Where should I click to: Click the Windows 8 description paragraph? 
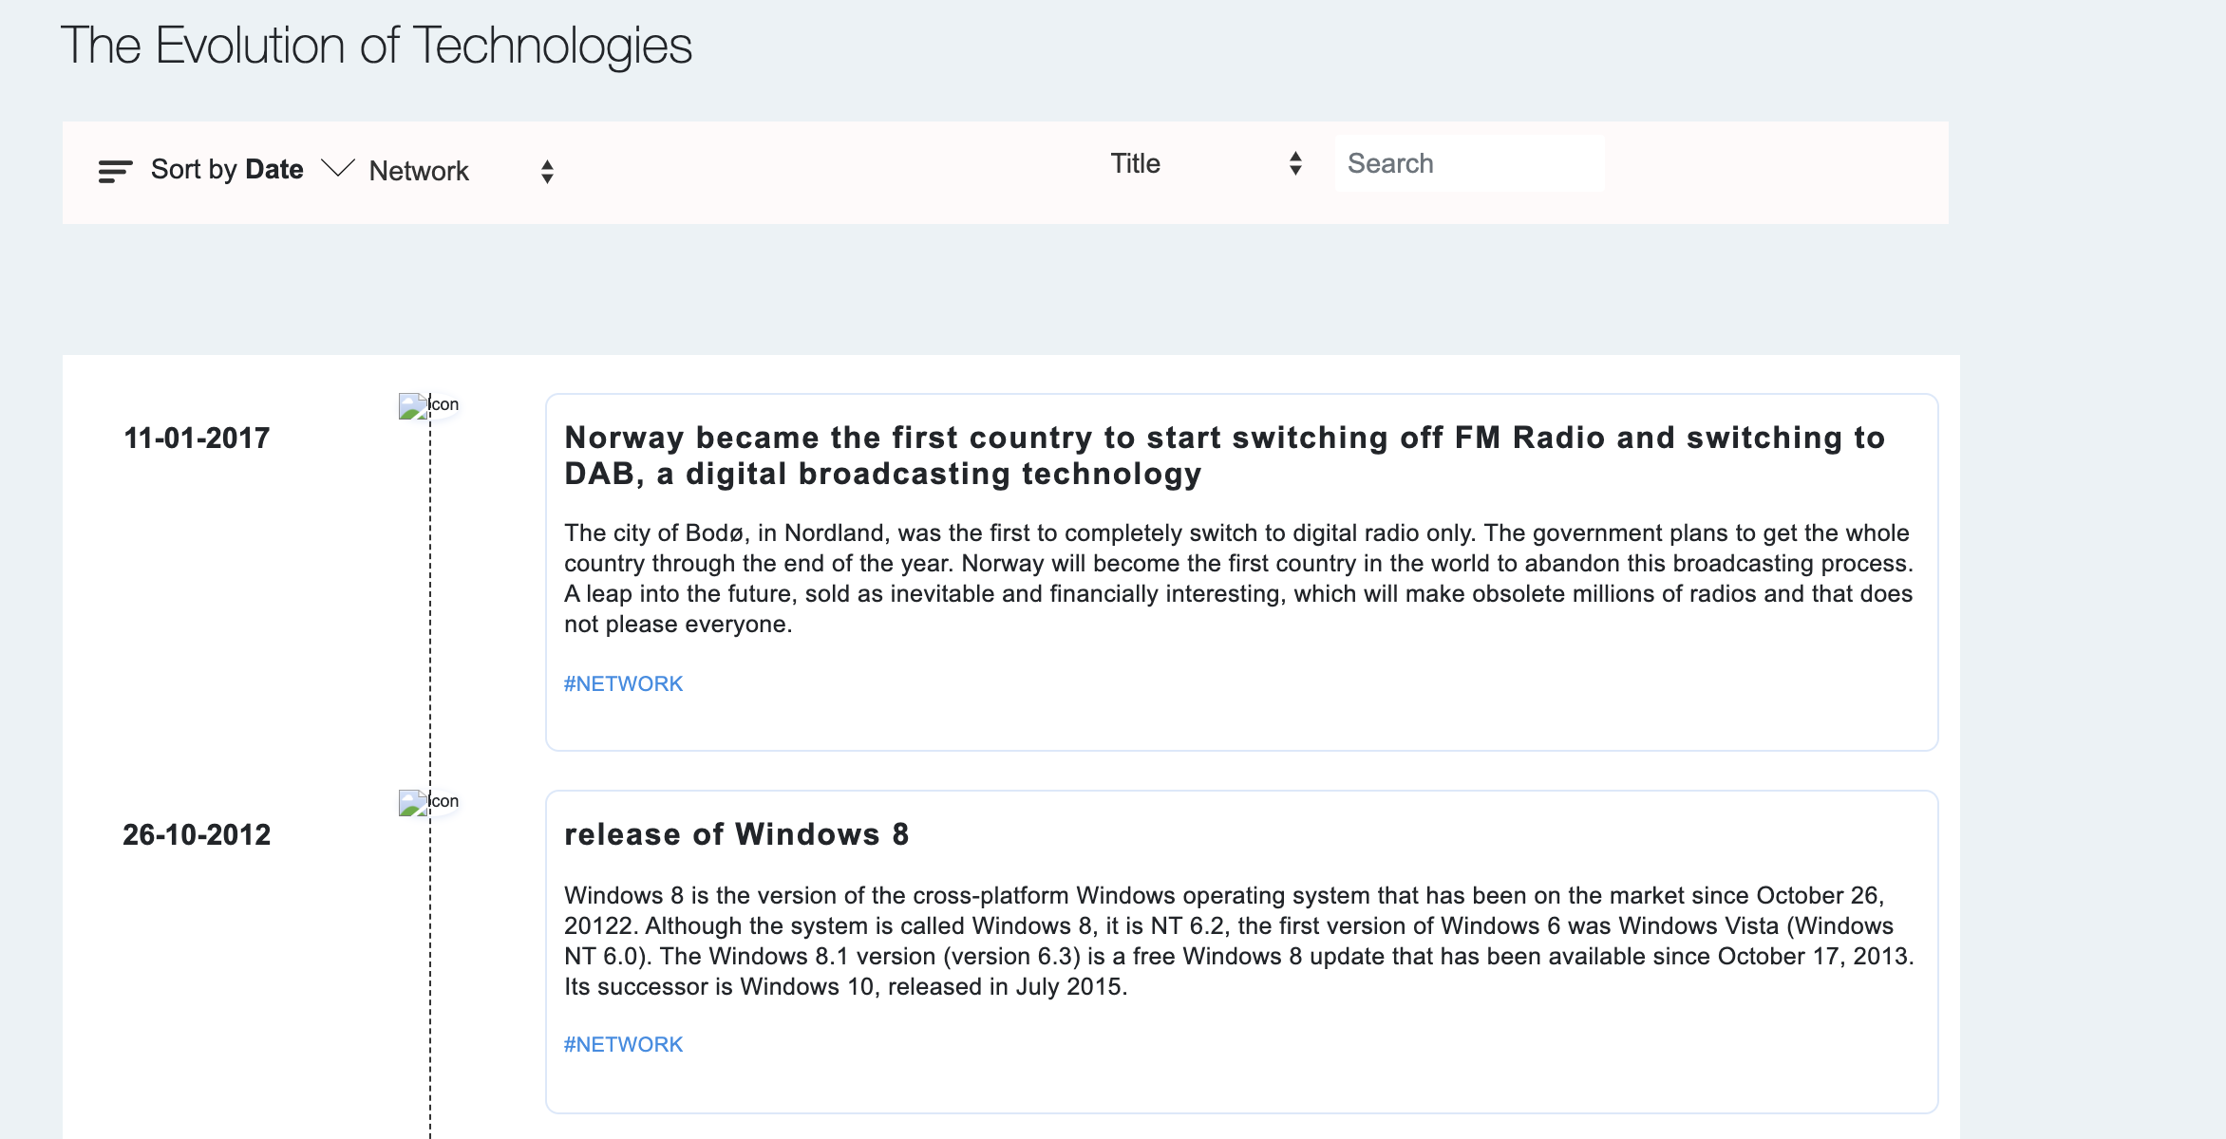coord(1238,941)
